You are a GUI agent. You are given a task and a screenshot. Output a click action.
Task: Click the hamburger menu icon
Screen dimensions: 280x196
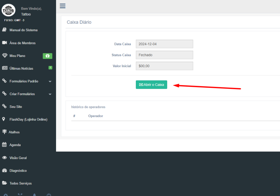(x=63, y=6)
